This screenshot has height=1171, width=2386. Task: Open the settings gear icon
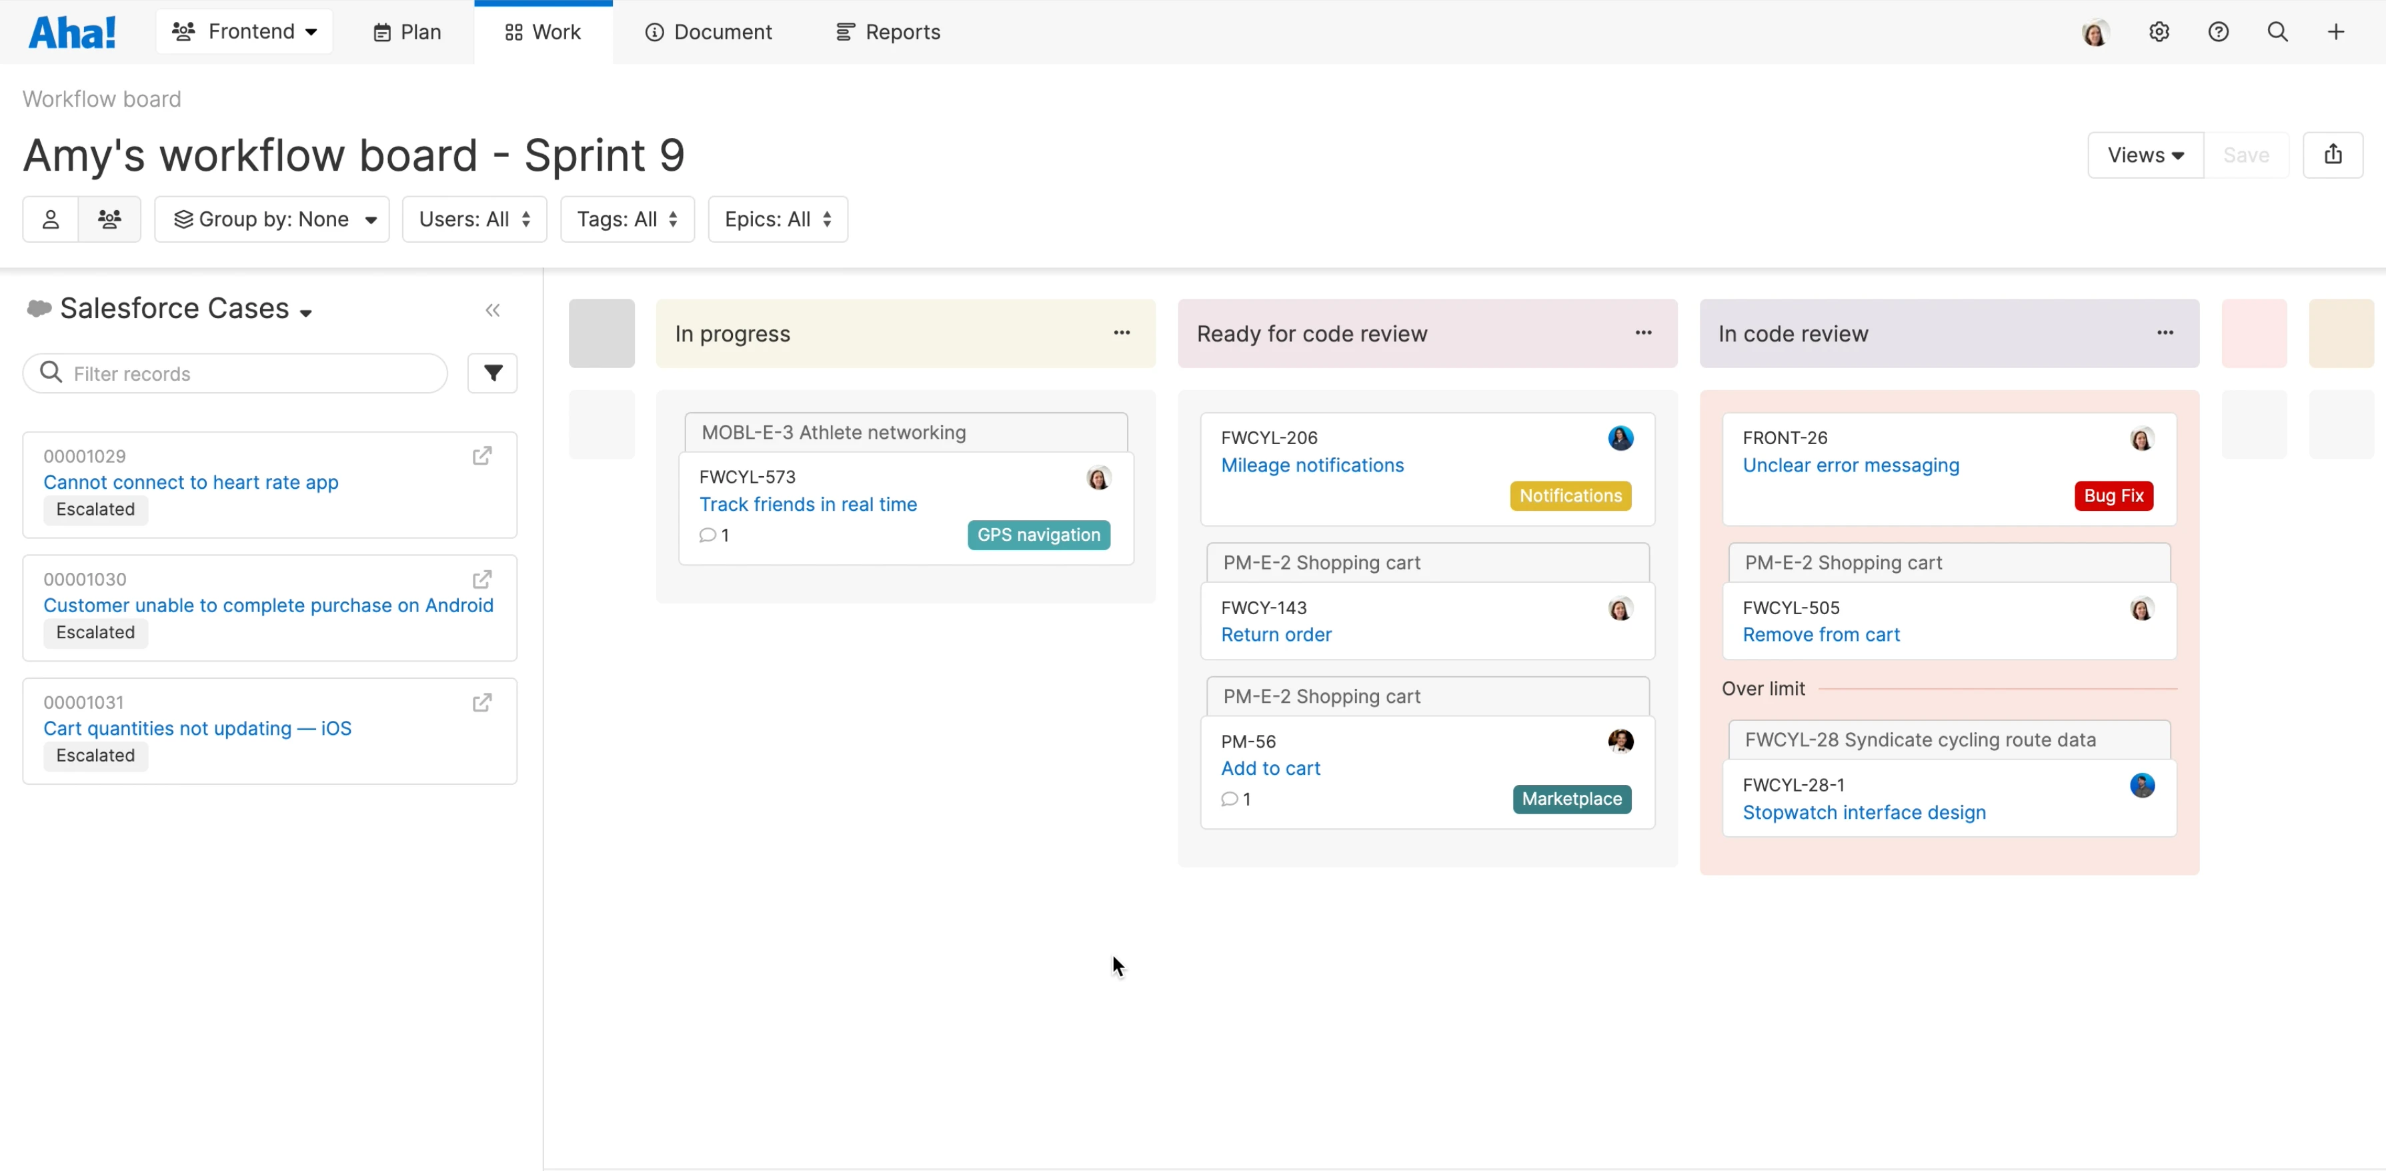2159,31
